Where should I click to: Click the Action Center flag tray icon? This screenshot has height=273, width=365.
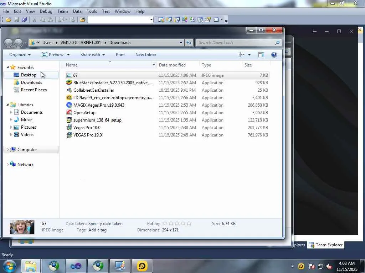312,267
